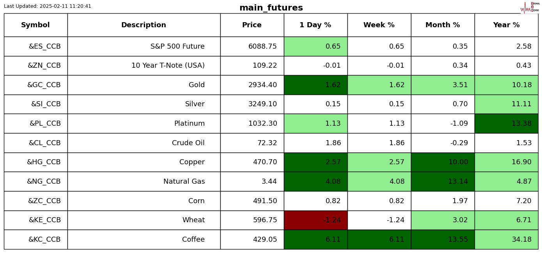This screenshot has width=542, height=253.
Task: Select the Price column header
Action: tap(252, 25)
